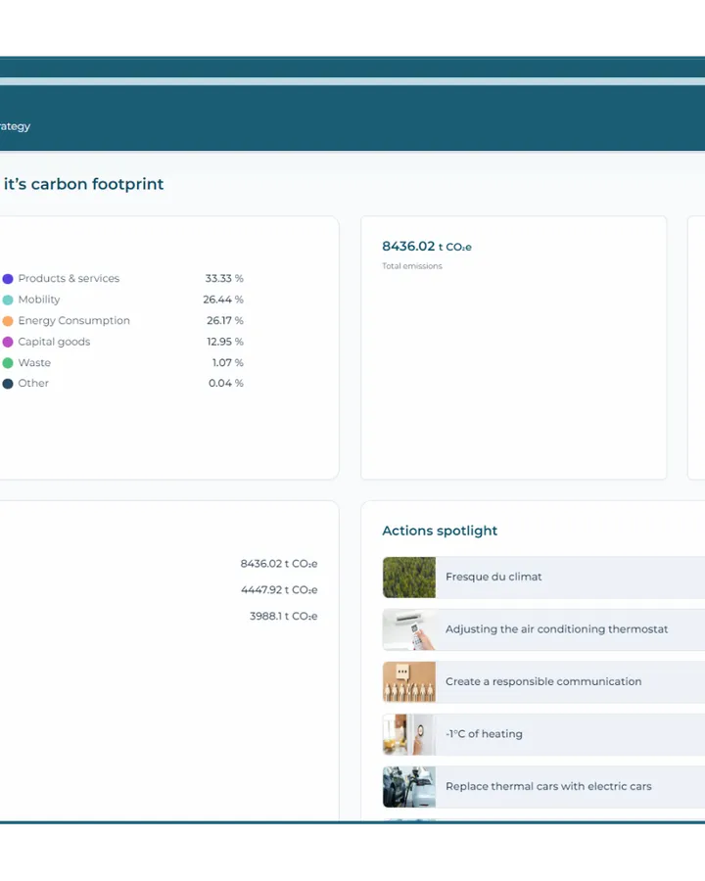Select Adjusting the air conditioning thermostat action
705x881 pixels.
[x=543, y=629]
